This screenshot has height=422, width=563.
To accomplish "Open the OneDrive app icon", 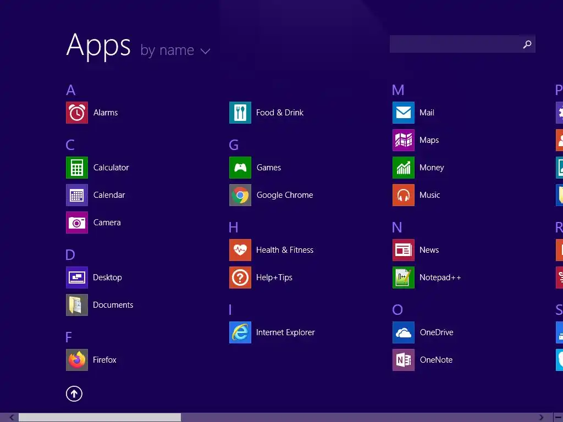I will click(404, 332).
